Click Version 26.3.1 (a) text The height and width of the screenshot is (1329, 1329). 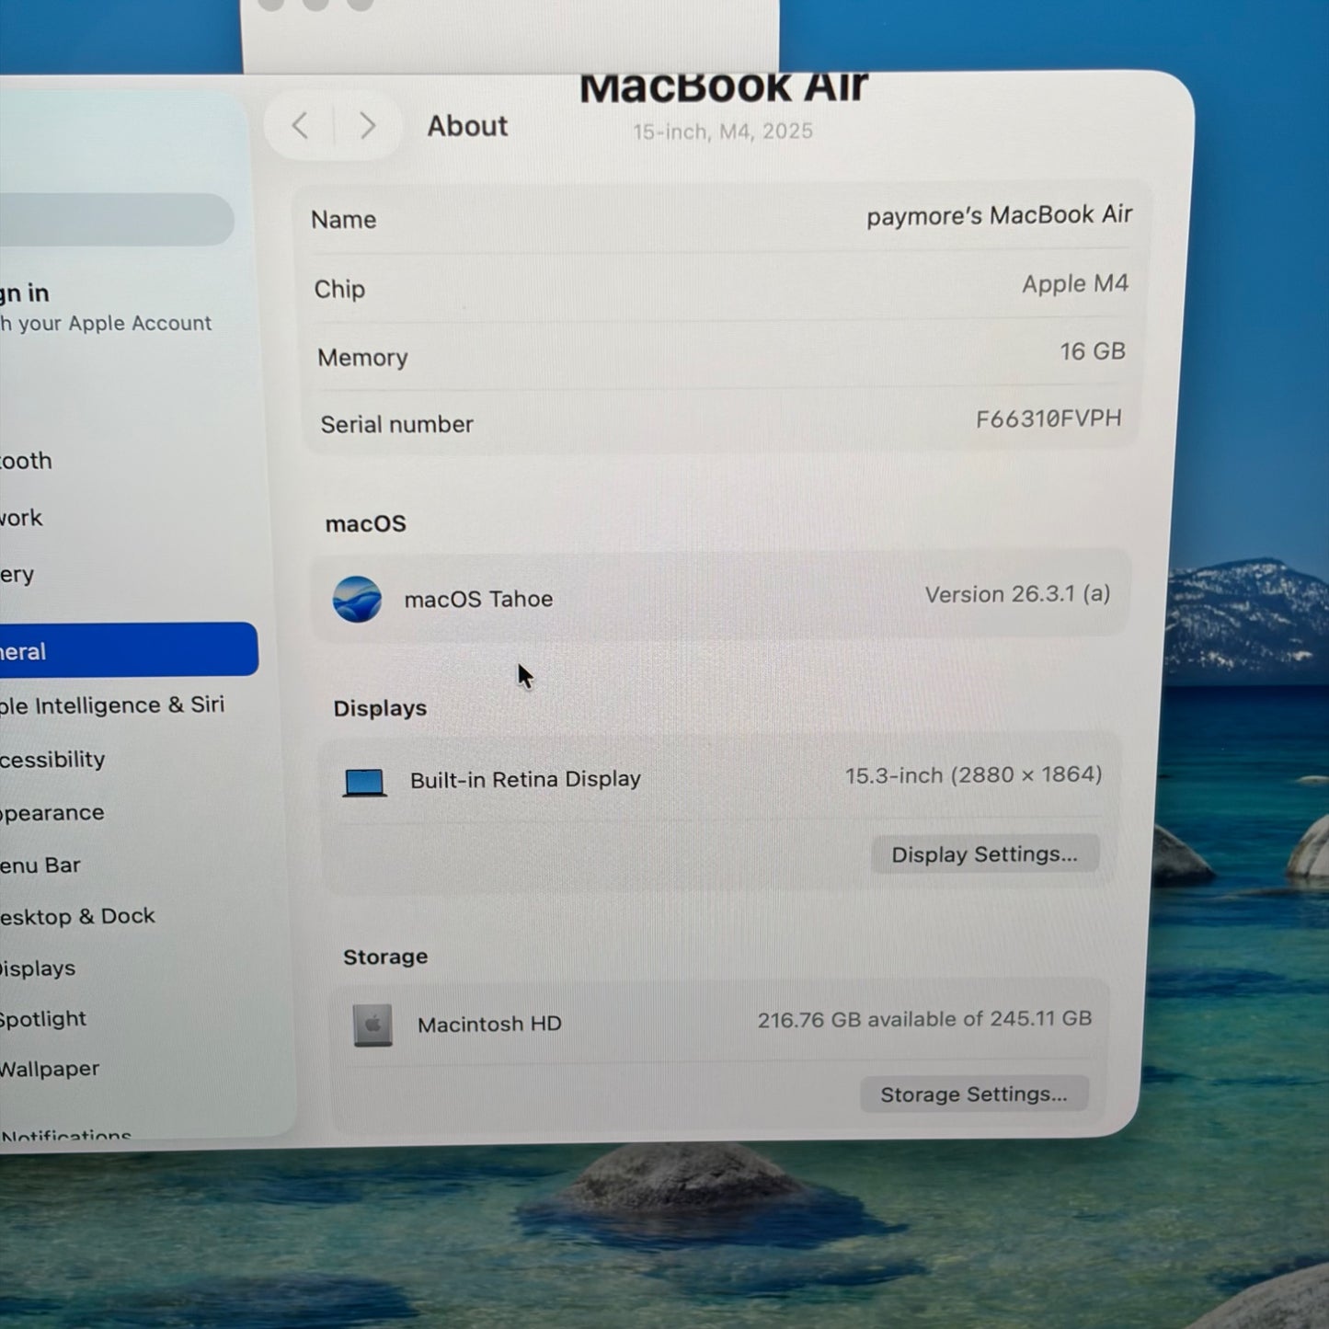click(x=1018, y=594)
